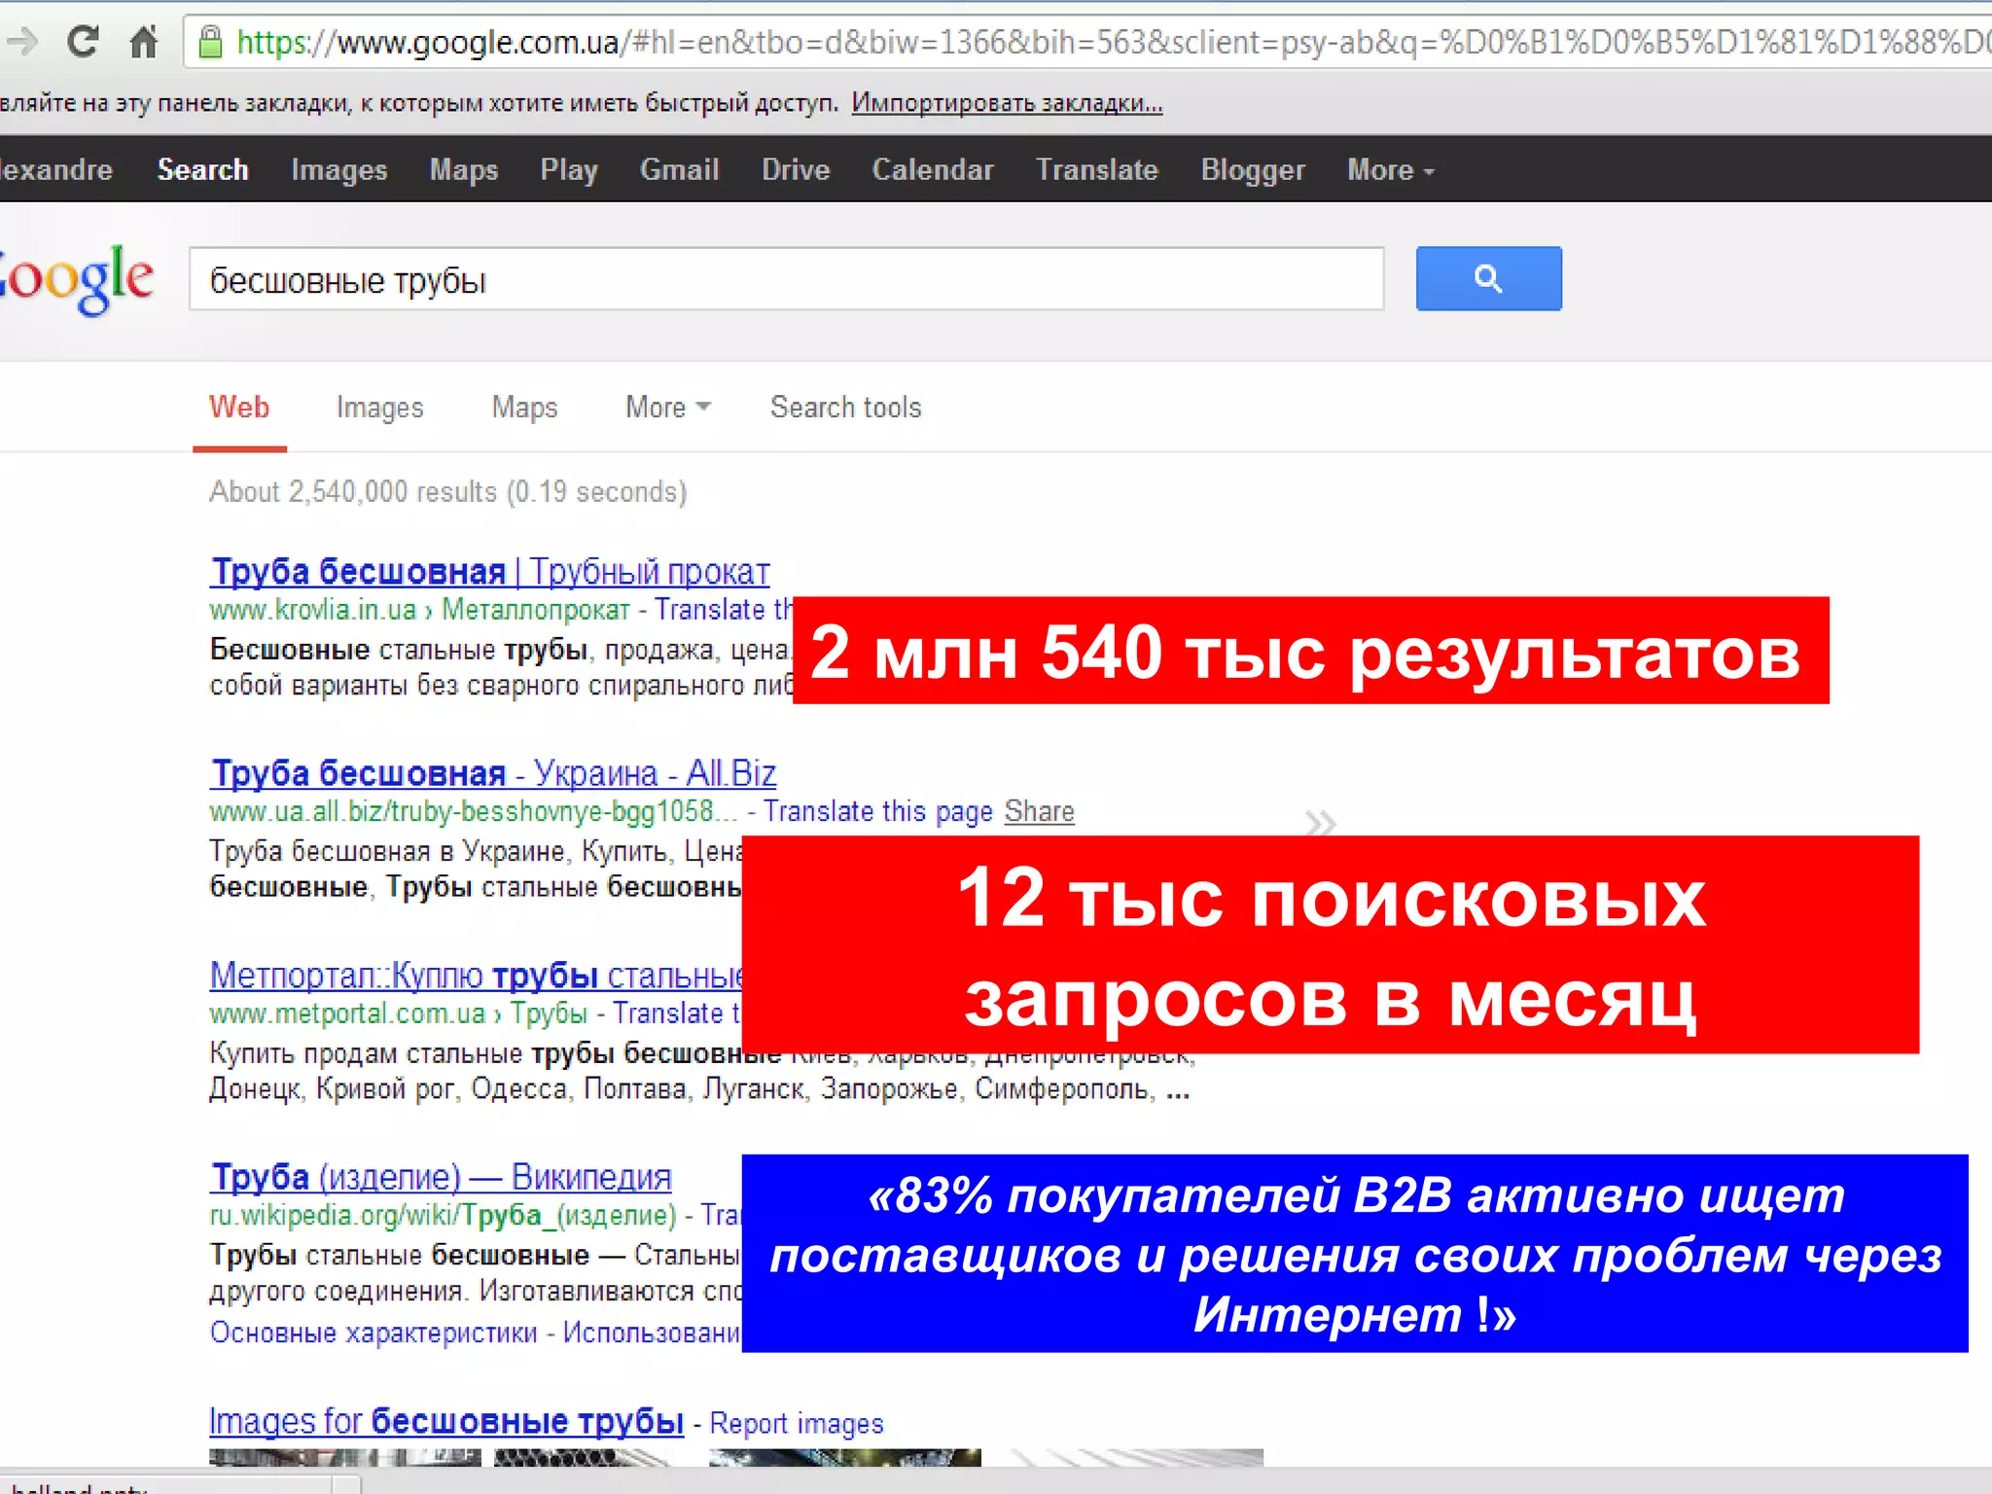
Task: Click the browser forward arrow
Action: [21, 42]
